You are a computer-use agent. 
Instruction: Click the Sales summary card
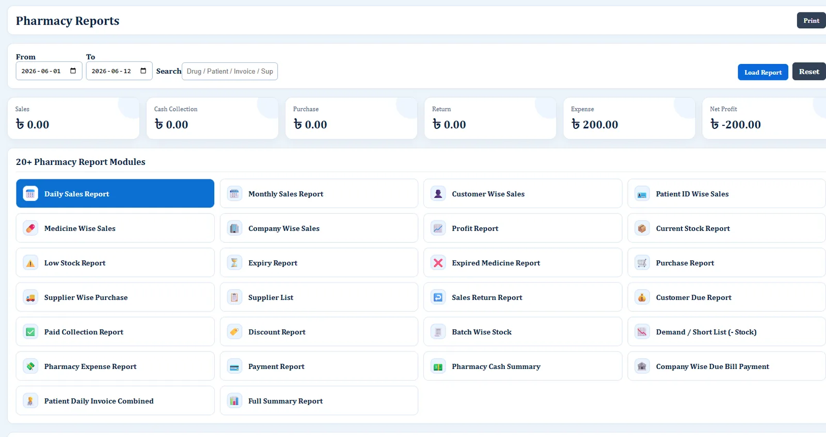(x=73, y=118)
